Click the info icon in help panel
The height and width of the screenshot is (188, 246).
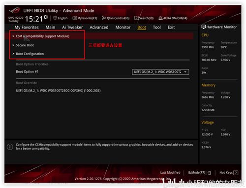[10, 147]
